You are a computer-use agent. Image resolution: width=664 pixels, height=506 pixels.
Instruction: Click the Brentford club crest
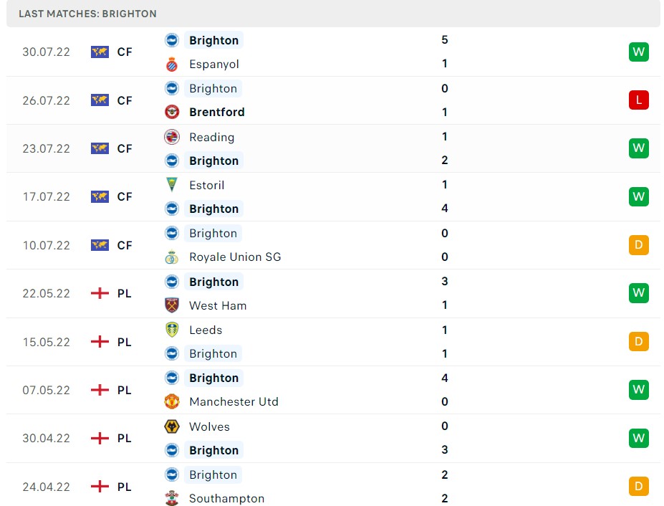pos(172,112)
